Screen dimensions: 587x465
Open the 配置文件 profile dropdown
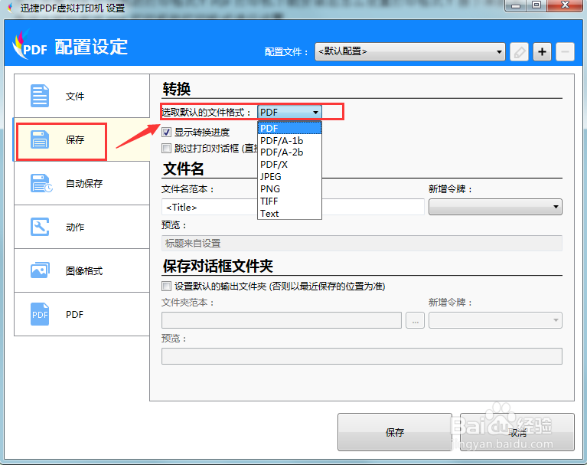[410, 51]
